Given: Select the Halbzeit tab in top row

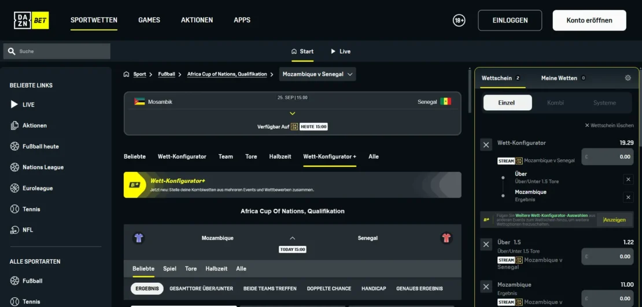Looking at the screenshot, I should pos(280,157).
